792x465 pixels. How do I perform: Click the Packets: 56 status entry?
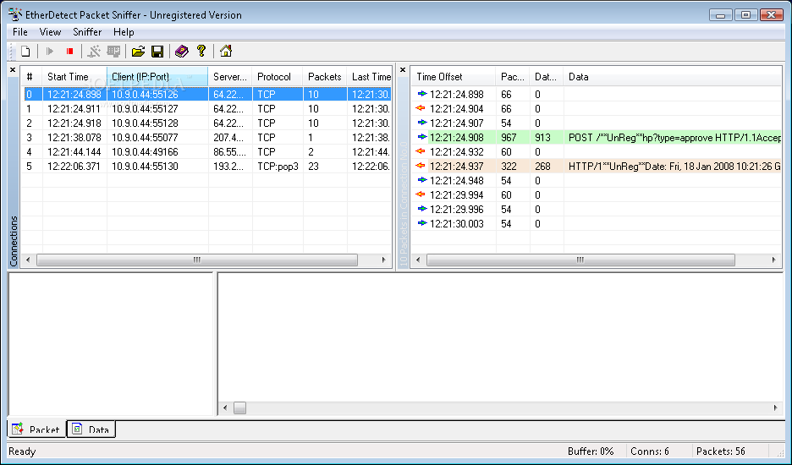[721, 451]
